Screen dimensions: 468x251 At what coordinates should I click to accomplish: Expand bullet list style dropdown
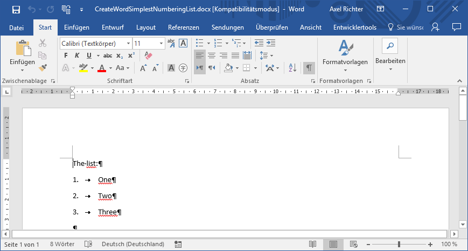pyautogui.click(x=208, y=43)
